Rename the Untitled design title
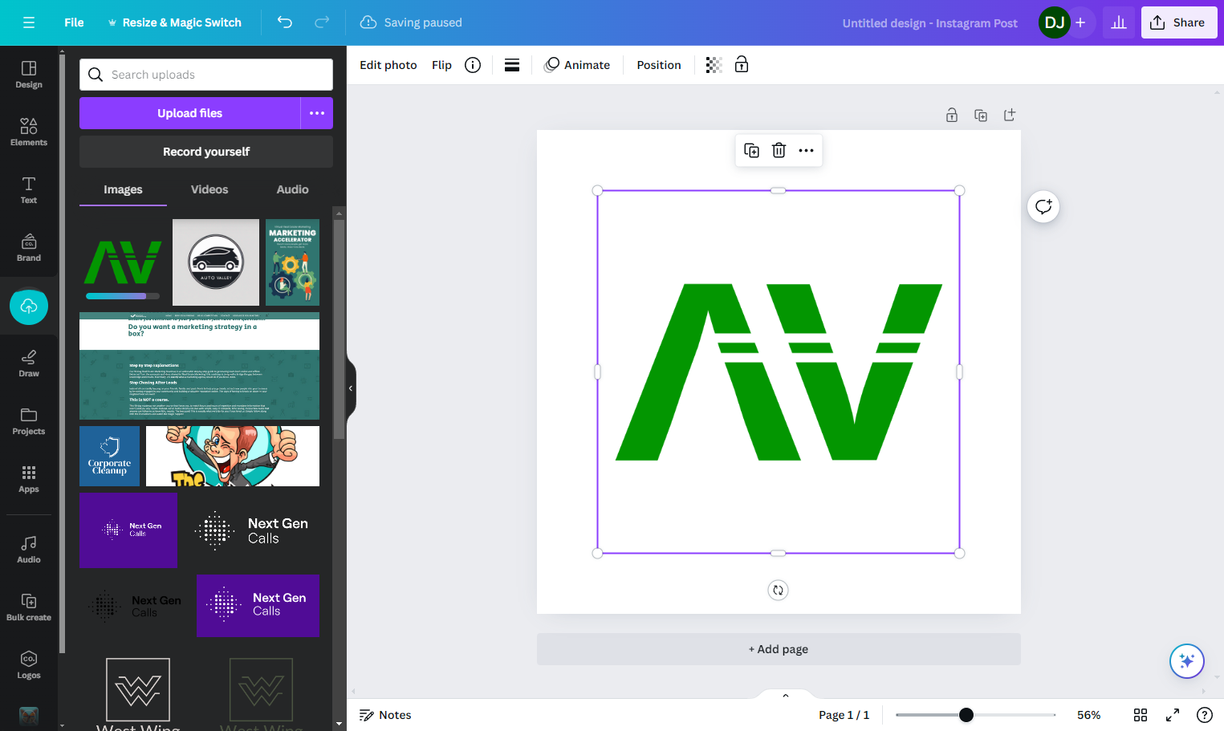1224x731 pixels. click(929, 23)
